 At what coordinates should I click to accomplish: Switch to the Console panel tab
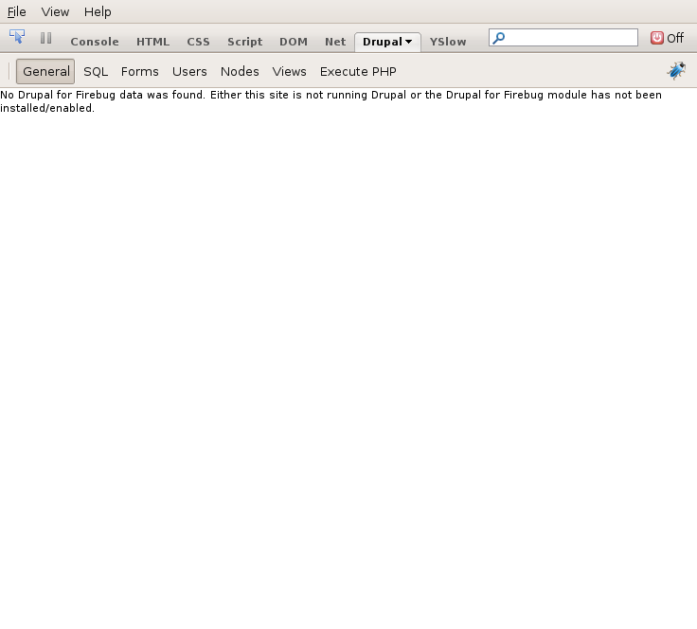(x=95, y=42)
